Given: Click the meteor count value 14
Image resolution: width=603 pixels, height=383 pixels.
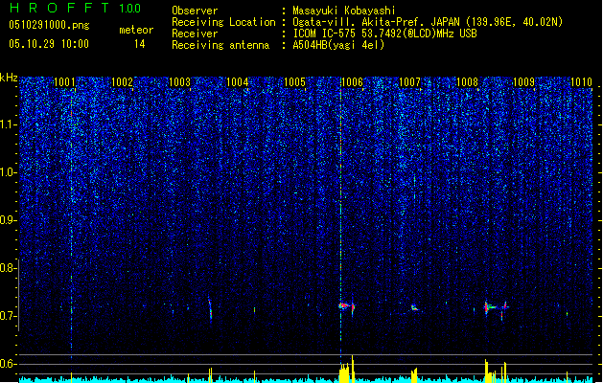Looking at the screenshot, I should click(x=140, y=44).
